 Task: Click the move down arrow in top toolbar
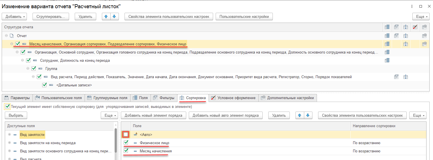coord(114,16)
